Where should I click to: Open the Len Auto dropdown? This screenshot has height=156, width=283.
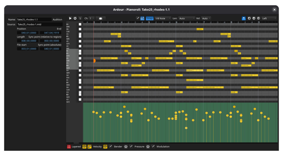[x=187, y=18]
